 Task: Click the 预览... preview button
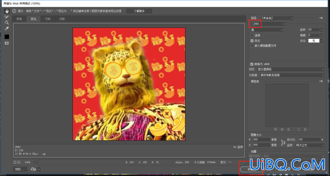[x=20, y=169]
